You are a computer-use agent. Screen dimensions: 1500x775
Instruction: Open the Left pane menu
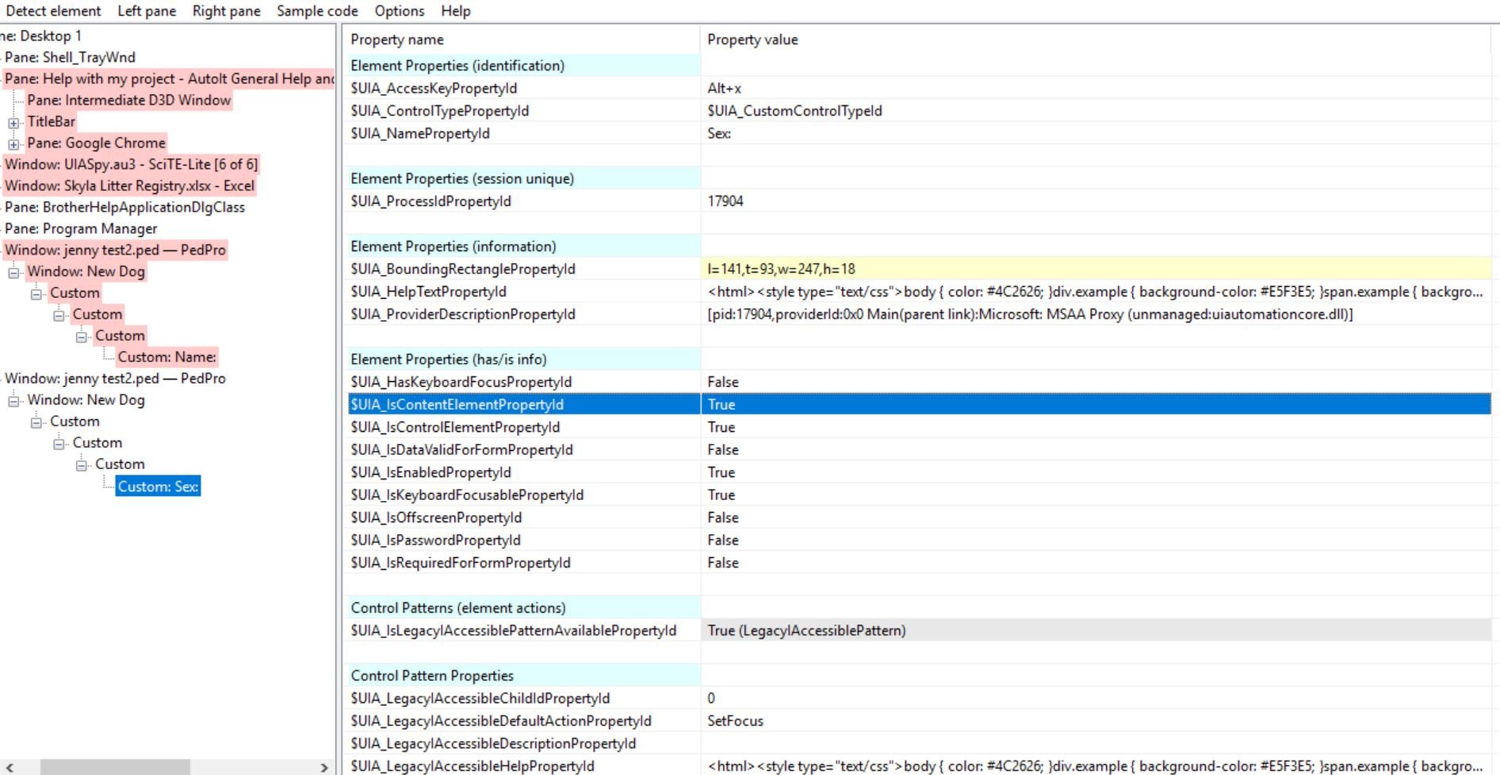tap(147, 11)
